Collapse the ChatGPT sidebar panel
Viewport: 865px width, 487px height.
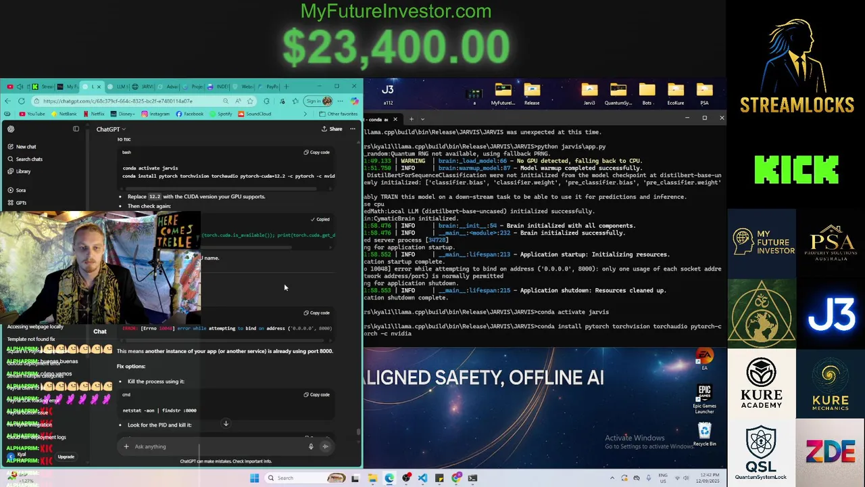76,129
